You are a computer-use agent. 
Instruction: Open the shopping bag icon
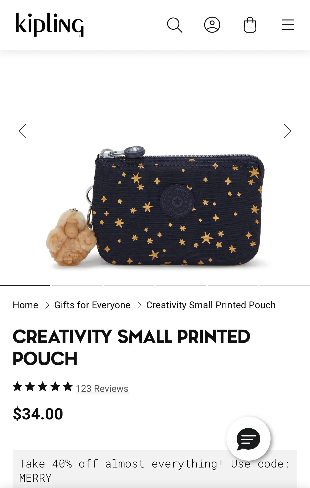click(x=250, y=25)
